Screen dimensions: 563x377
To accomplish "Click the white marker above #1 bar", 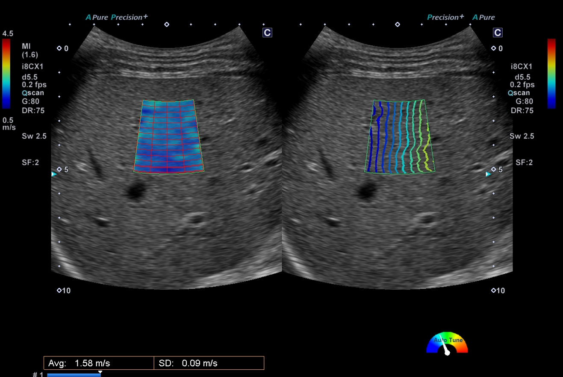I will point(100,372).
